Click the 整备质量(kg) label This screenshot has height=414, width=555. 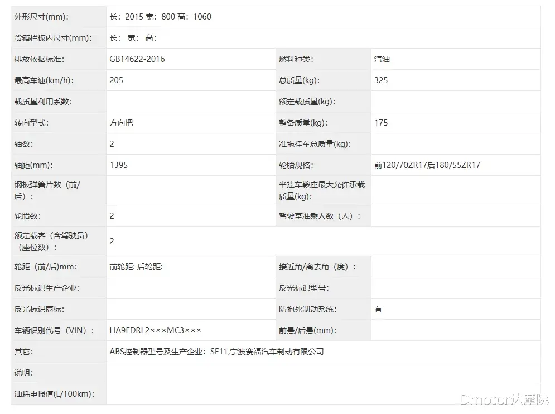click(303, 123)
